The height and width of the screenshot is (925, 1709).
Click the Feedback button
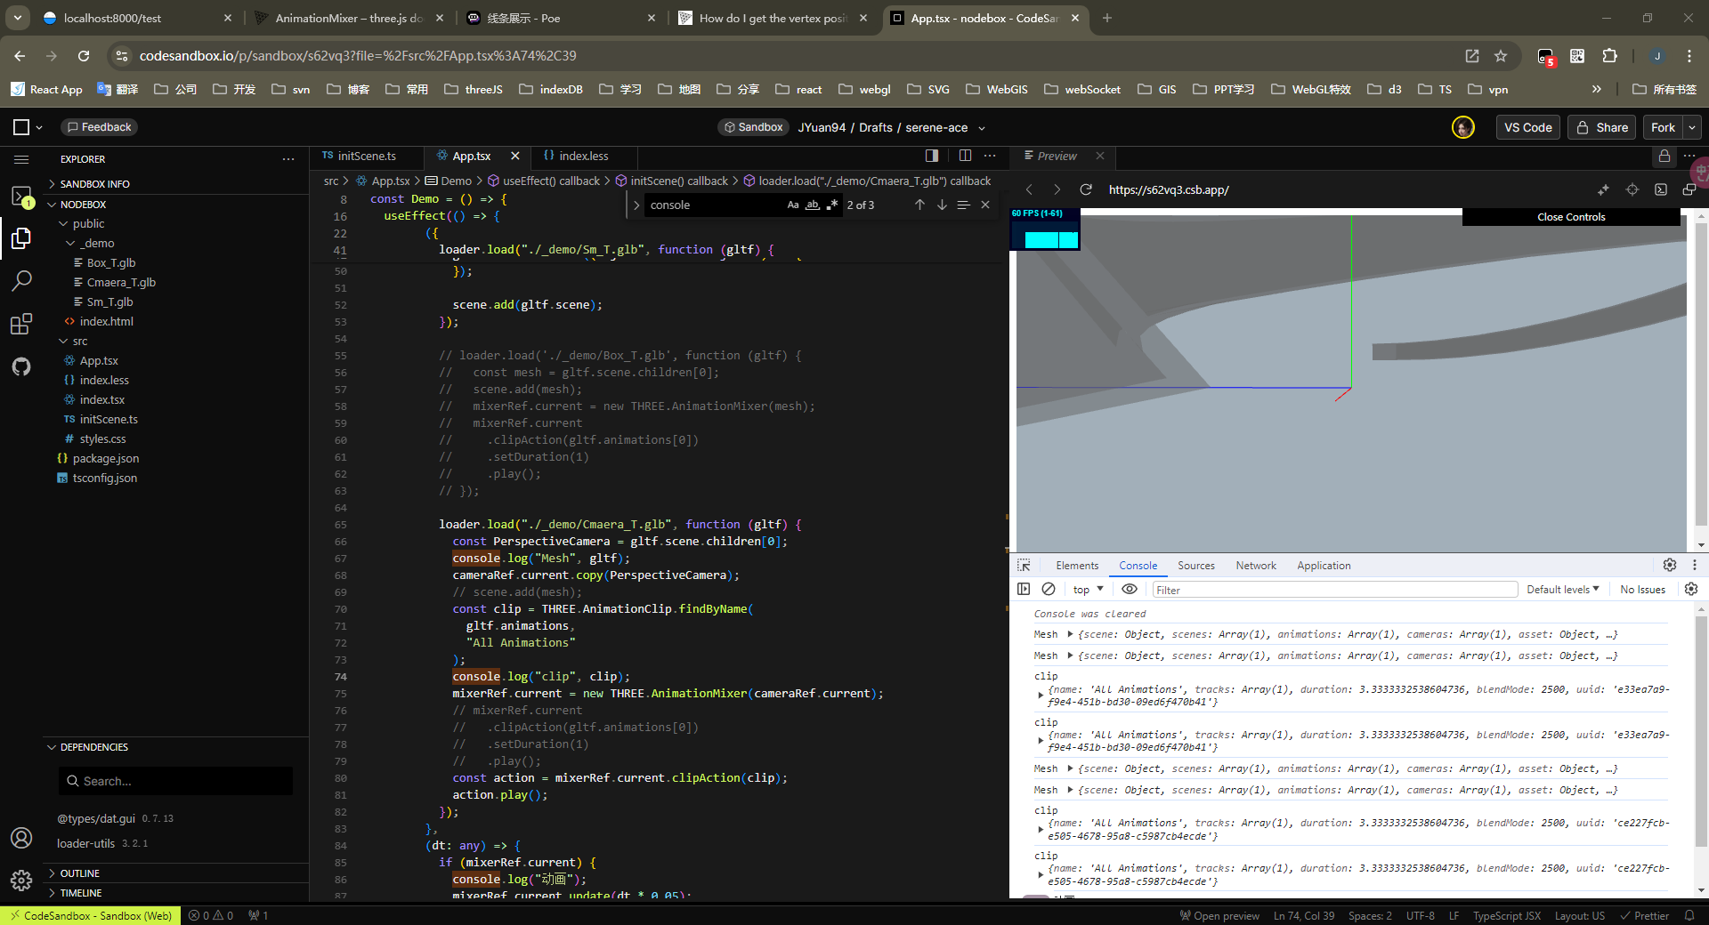[x=99, y=126]
